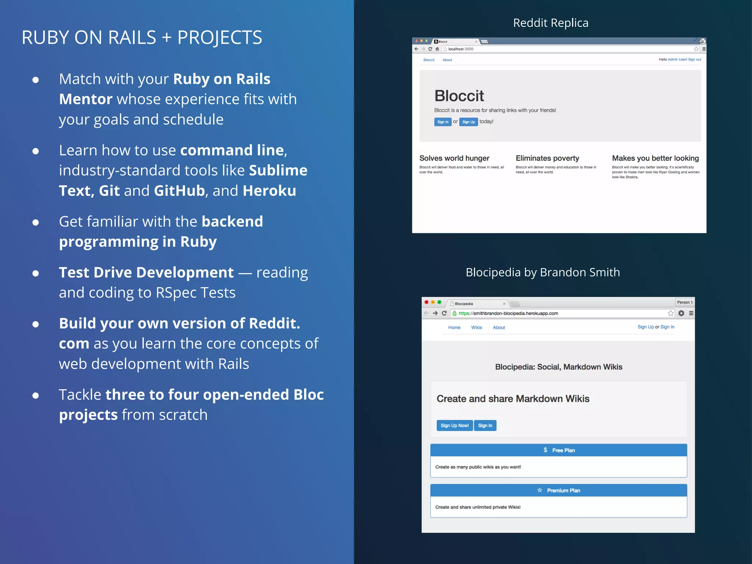The image size is (752, 564).
Task: Click forward arrow in Bloccit browser
Action: tap(423, 49)
